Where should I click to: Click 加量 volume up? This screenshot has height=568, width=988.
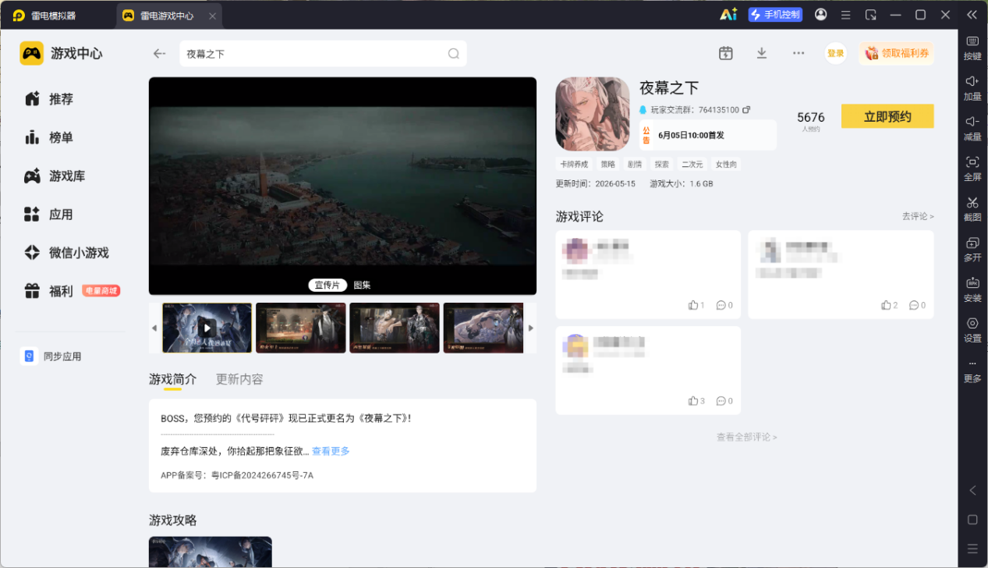[972, 88]
